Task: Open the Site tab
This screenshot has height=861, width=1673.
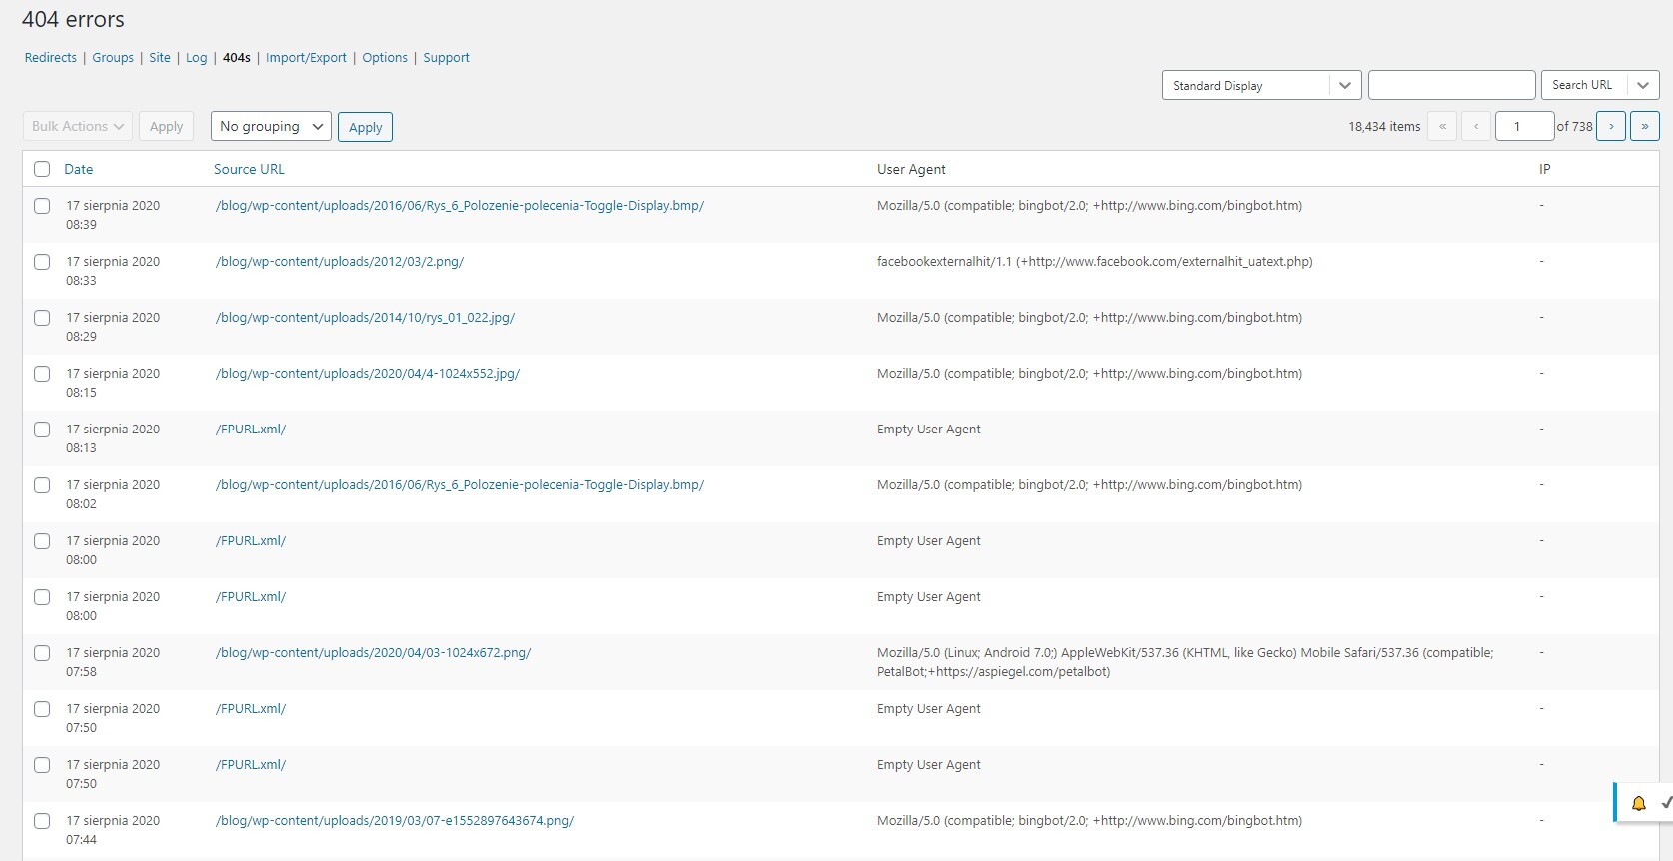Action: click(x=160, y=58)
